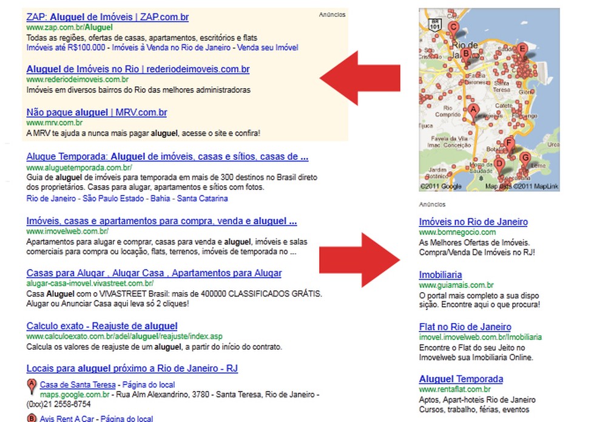Viewport: 597px width, 422px height.
Task: Click the Anúncios label below the map
Action: [x=432, y=205]
